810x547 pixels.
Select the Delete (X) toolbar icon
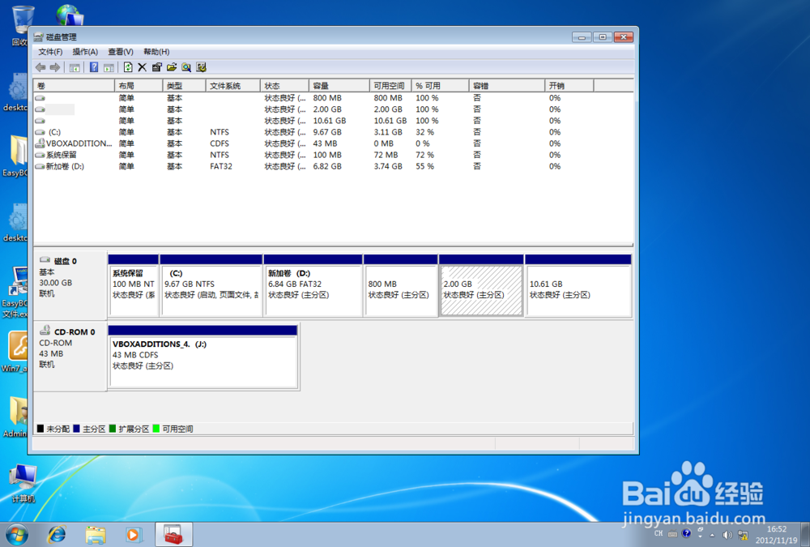pos(143,66)
